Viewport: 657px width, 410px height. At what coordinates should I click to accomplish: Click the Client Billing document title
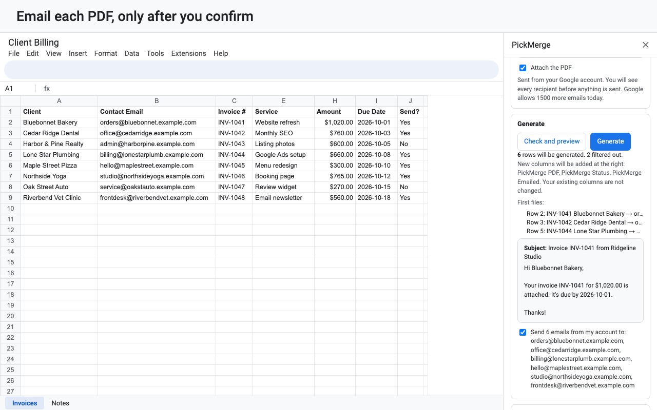pyautogui.click(x=33, y=43)
